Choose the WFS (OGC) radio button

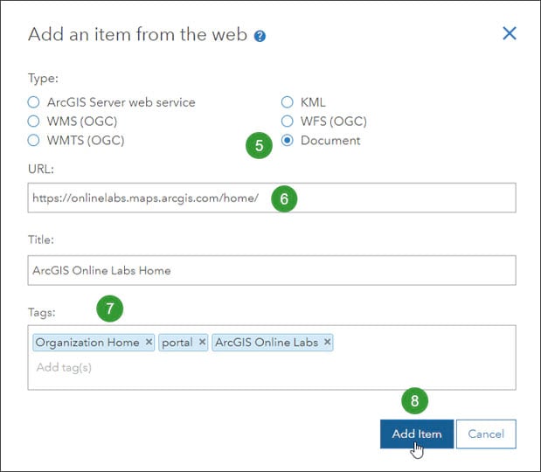coord(287,121)
